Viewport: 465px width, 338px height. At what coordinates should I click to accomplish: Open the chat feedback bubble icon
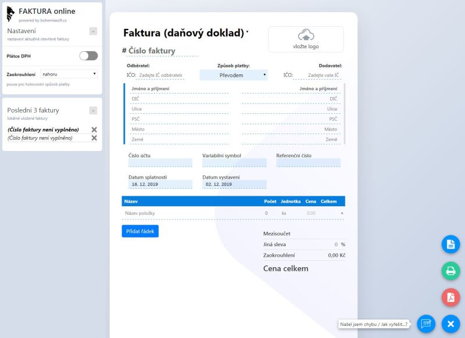click(x=425, y=323)
